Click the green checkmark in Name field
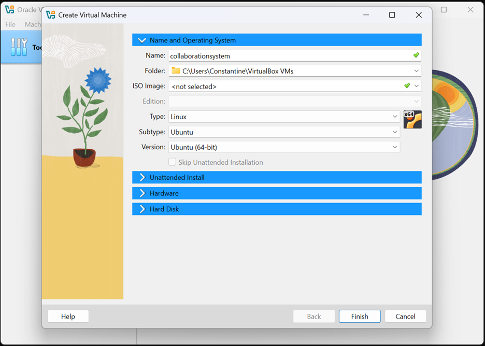 (x=416, y=55)
